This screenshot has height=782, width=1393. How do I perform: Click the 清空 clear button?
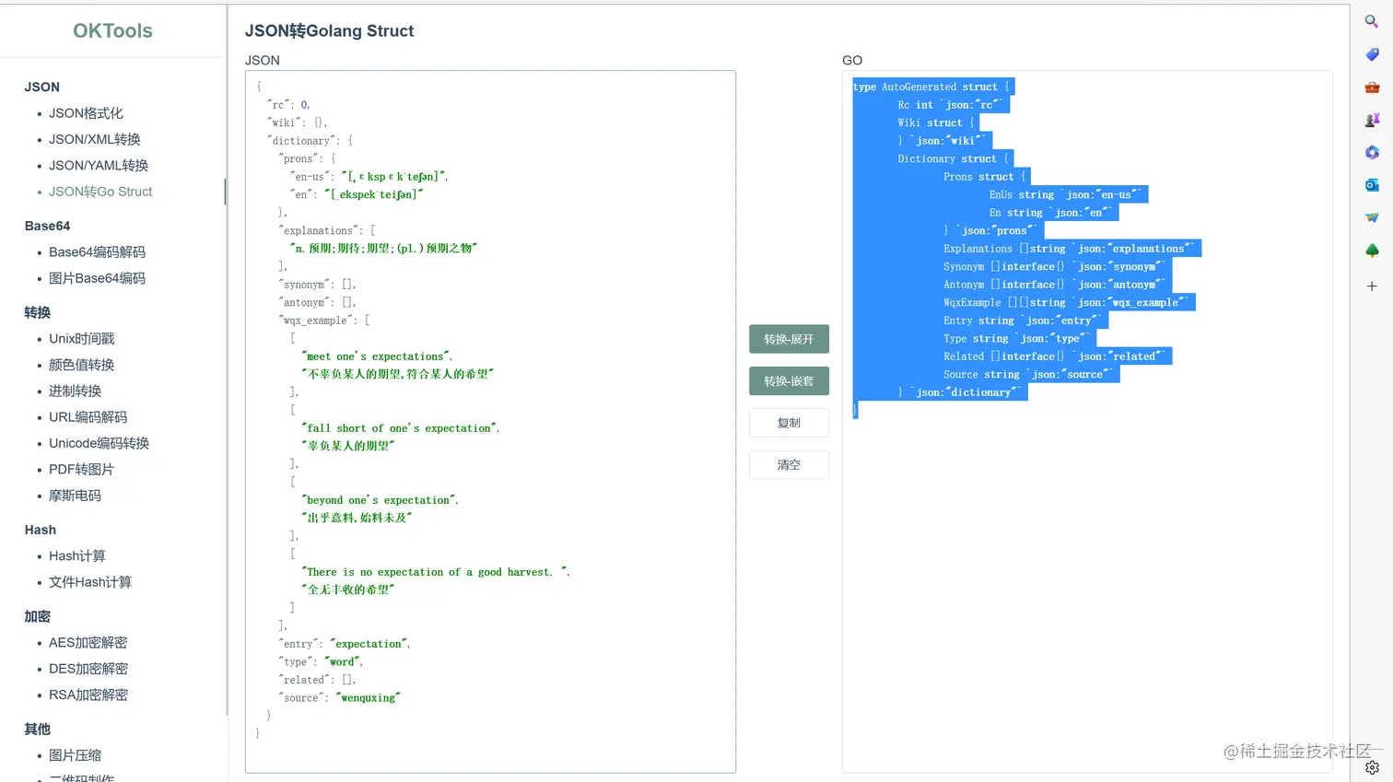coord(789,465)
